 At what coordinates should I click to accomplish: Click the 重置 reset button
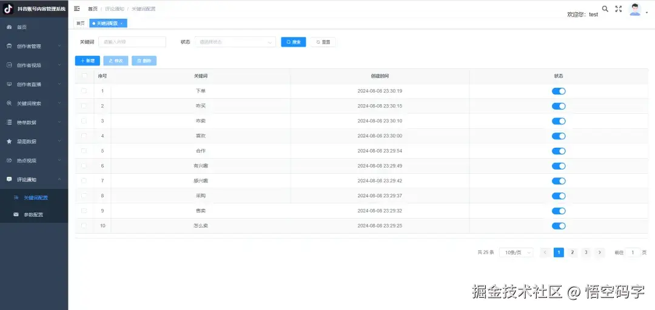tap(323, 42)
